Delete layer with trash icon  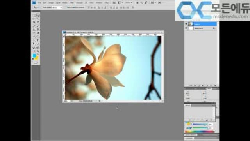click(215, 85)
